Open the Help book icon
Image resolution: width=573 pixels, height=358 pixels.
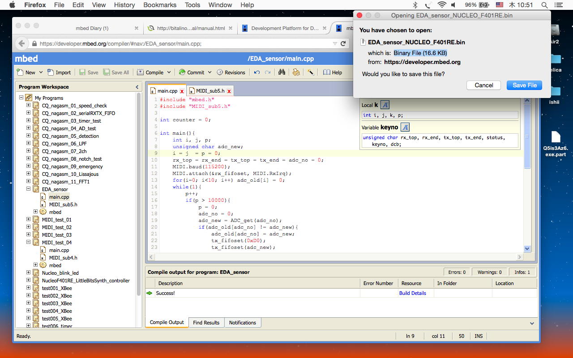point(332,72)
